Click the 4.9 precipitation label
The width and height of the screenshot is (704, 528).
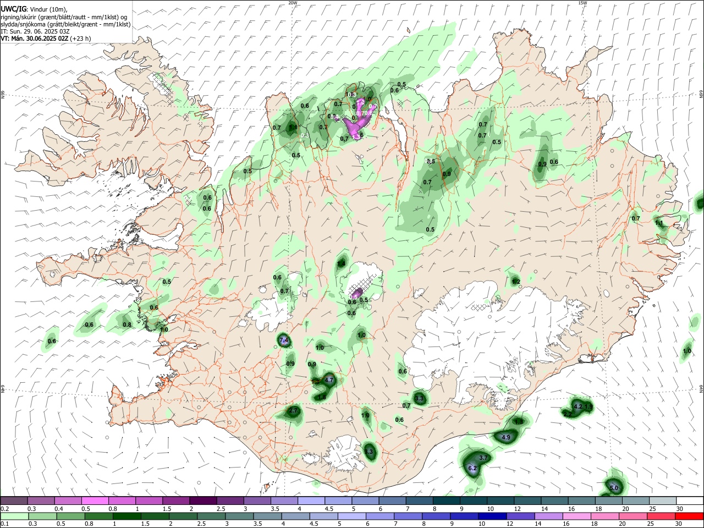(x=506, y=437)
